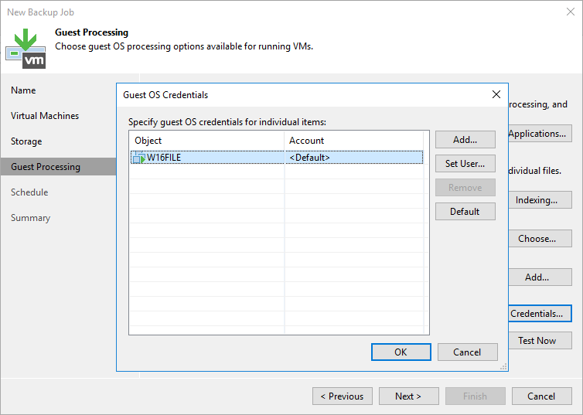
Task: Open the Storage wizard step
Action: pyautogui.click(x=26, y=141)
